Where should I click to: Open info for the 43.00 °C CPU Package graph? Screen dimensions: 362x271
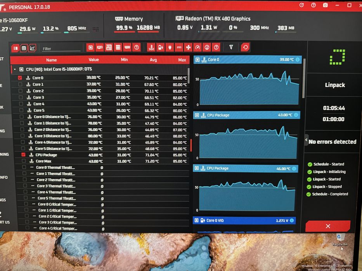click(296, 115)
